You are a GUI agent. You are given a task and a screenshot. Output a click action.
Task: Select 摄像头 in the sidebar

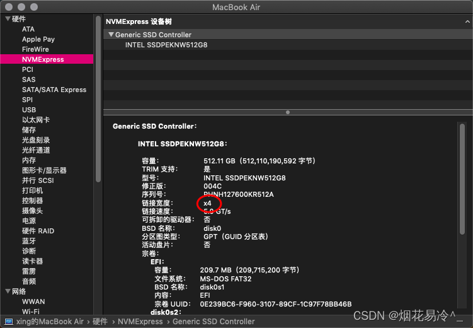[32, 211]
